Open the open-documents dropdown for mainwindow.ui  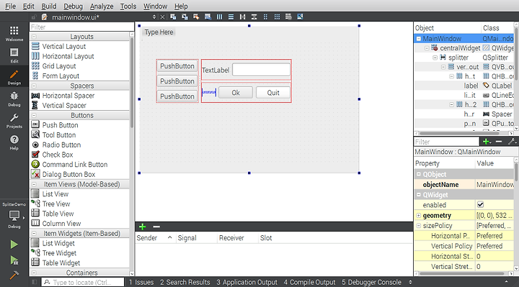pyautogui.click(x=154, y=17)
